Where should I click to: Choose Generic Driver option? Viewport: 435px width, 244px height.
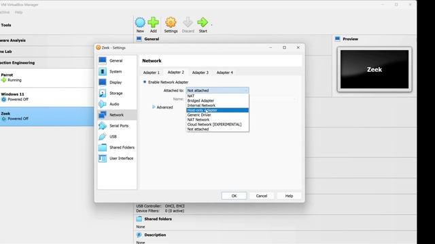click(217, 115)
